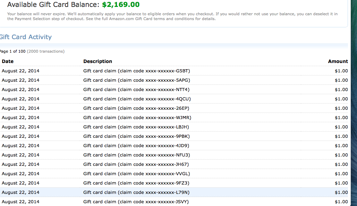Screen dimensions: 357x206
Task: Click the date of the JH67 claim
Action: coord(20,164)
